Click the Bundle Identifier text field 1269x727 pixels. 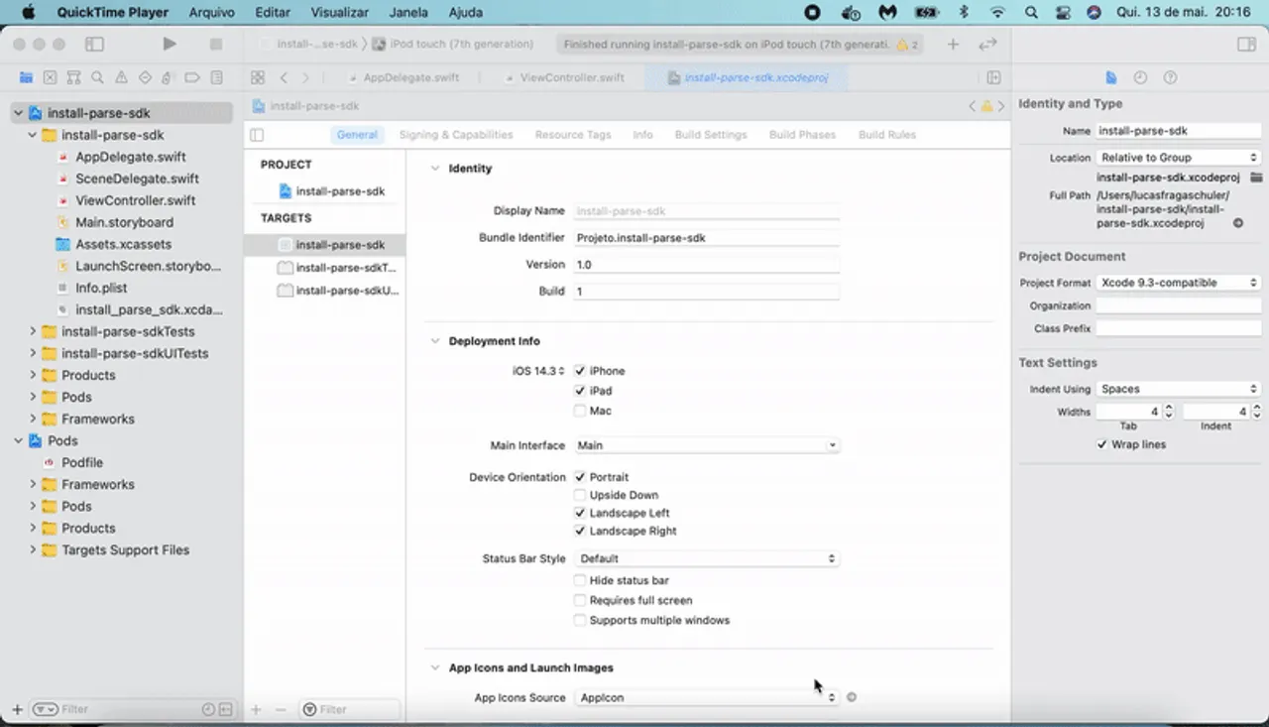[706, 238]
